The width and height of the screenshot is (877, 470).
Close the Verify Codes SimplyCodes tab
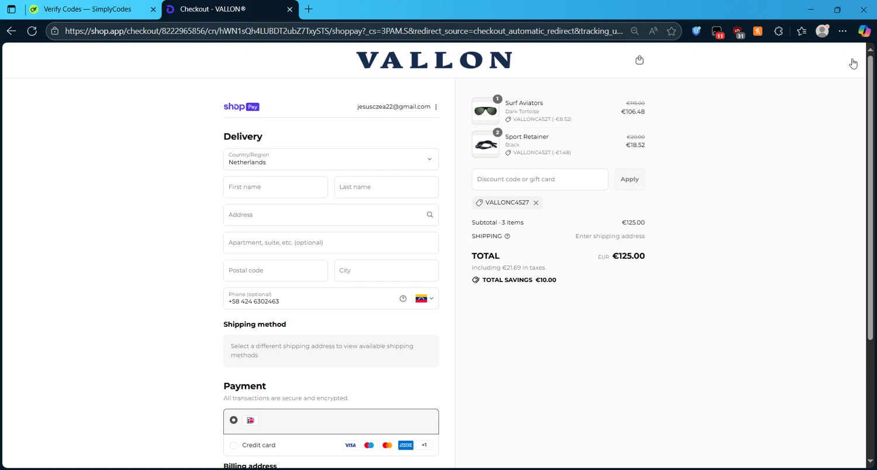point(153,9)
